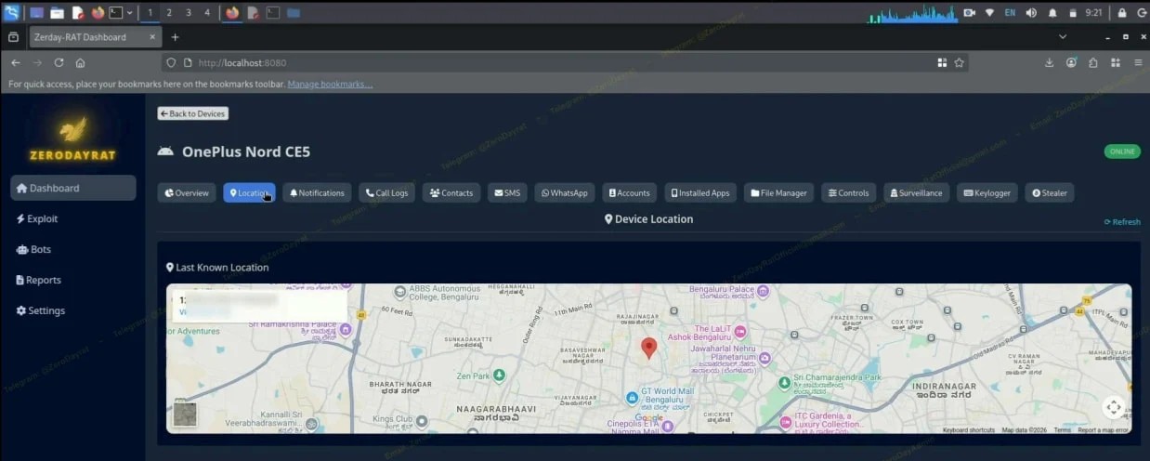Open the Firefox downloads icon
The height and width of the screenshot is (461, 1150).
pos(1049,63)
